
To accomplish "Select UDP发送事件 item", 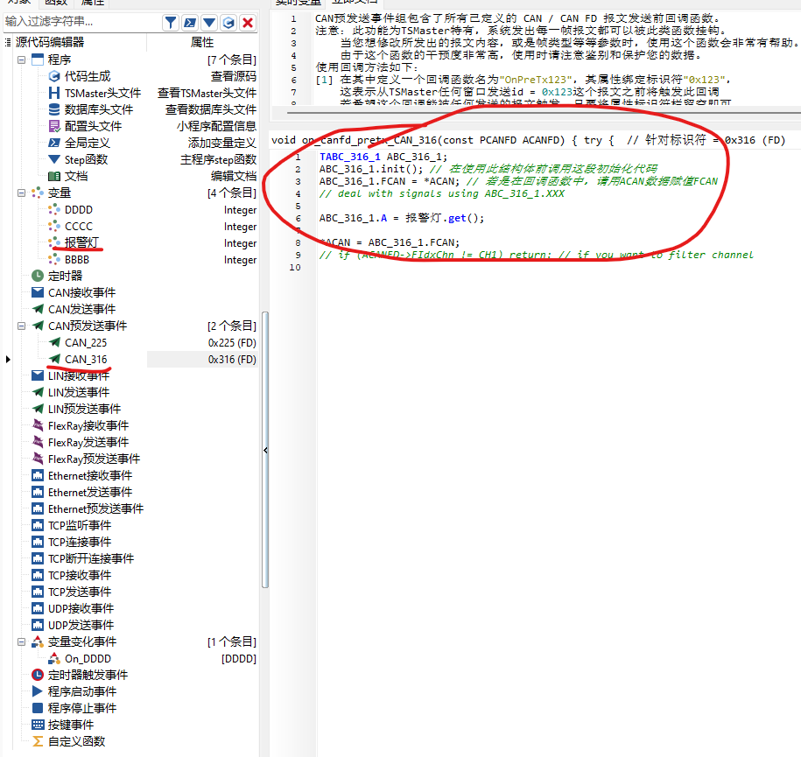I will [x=81, y=625].
